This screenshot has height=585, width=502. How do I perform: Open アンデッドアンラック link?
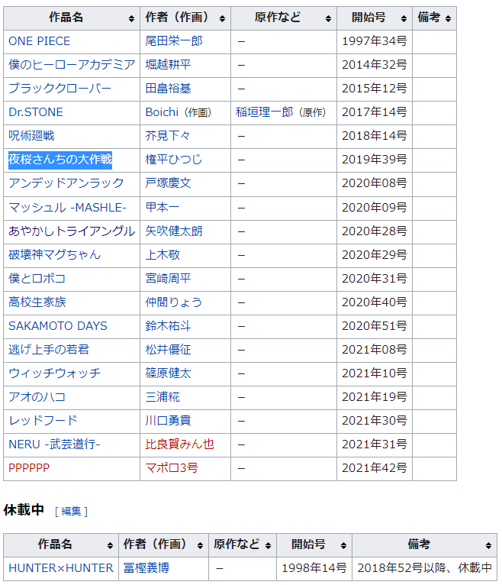(66, 183)
